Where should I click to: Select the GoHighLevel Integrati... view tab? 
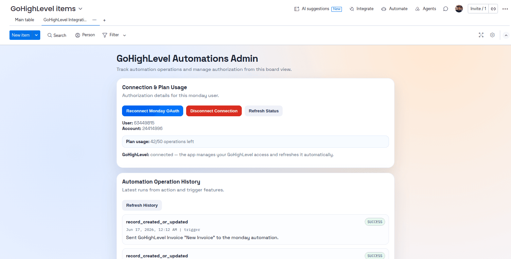pos(65,20)
